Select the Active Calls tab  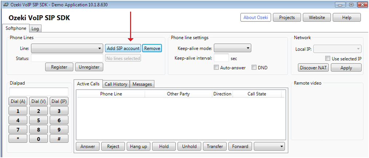[x=88, y=84]
